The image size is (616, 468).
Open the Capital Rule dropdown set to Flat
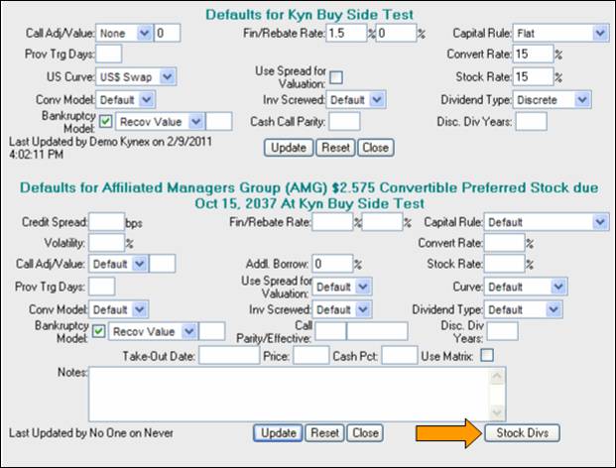tap(560, 33)
